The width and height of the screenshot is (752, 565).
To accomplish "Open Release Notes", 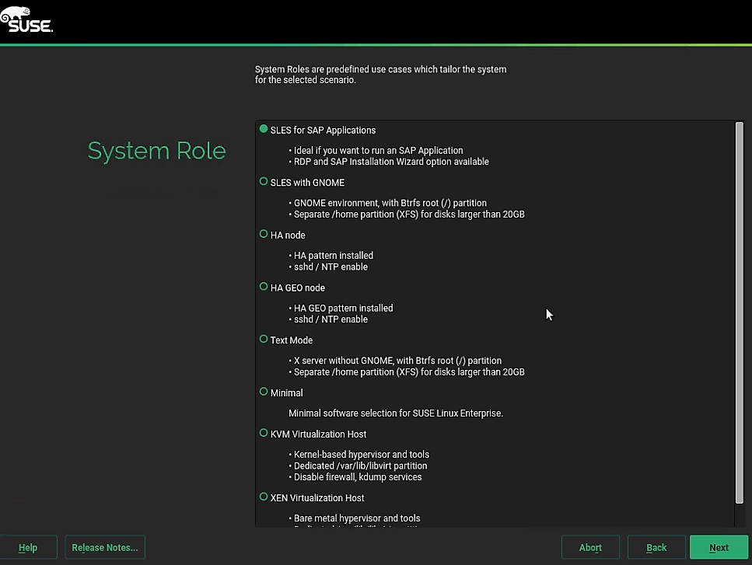I will [x=105, y=547].
